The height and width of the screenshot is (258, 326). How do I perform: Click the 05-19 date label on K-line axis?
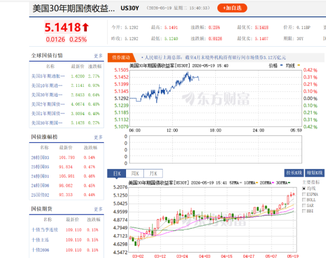tap(293, 256)
